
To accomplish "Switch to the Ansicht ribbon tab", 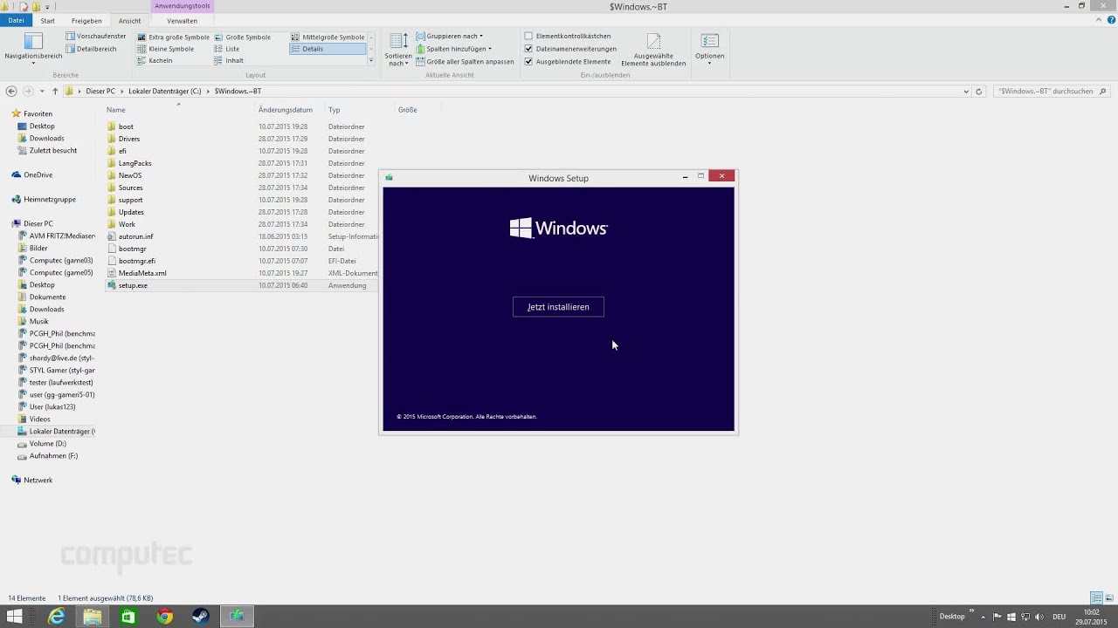I will (129, 20).
